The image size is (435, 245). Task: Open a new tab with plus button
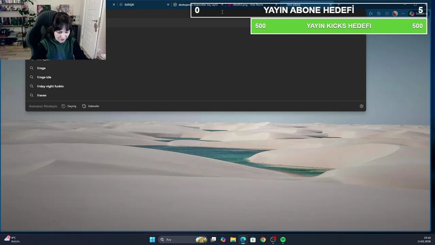[339, 5]
